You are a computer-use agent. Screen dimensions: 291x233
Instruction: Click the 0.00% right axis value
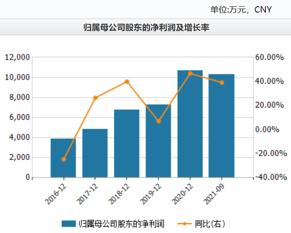(267, 129)
